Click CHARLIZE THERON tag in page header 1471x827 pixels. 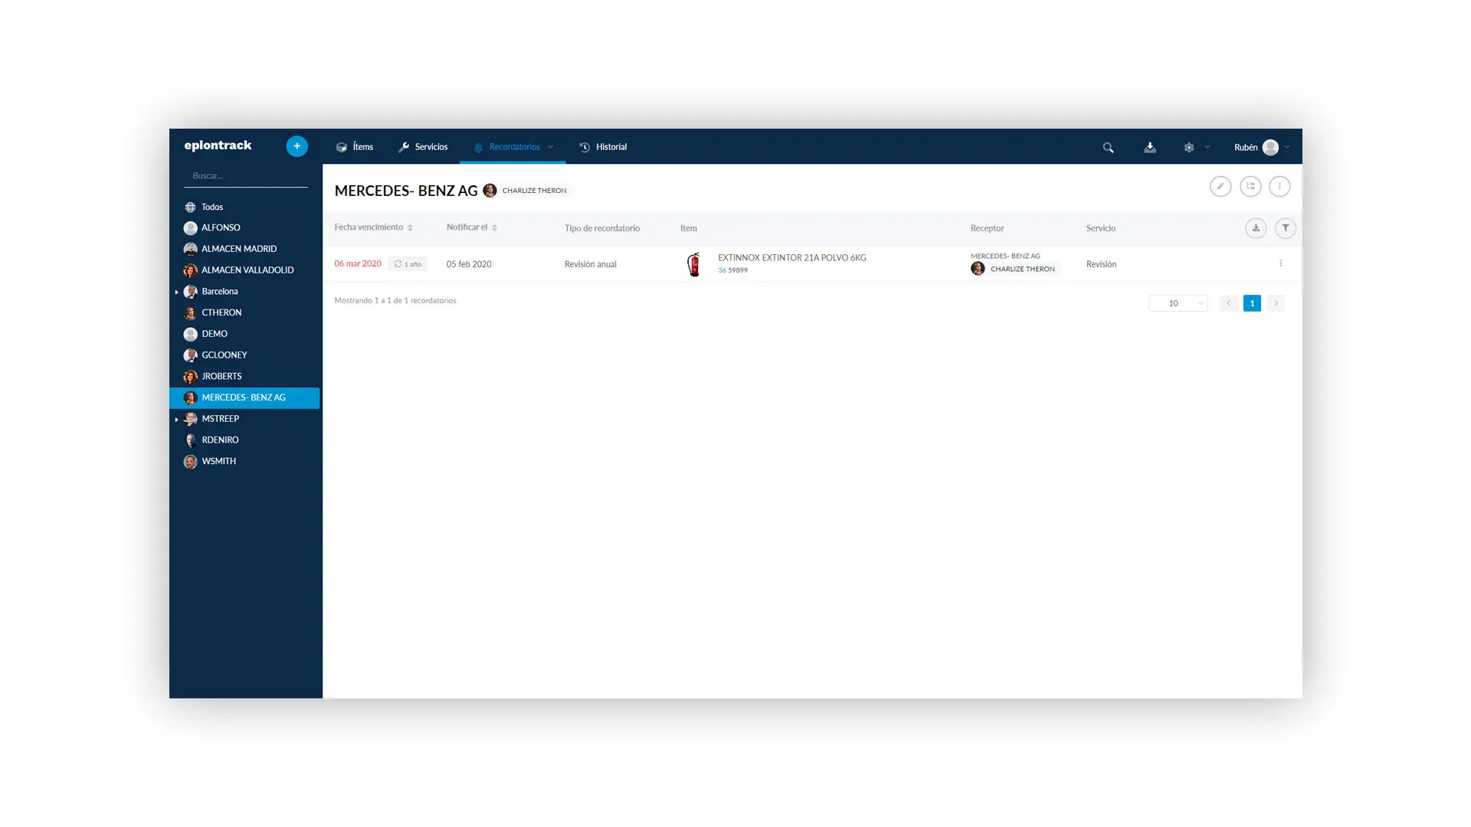click(x=527, y=191)
